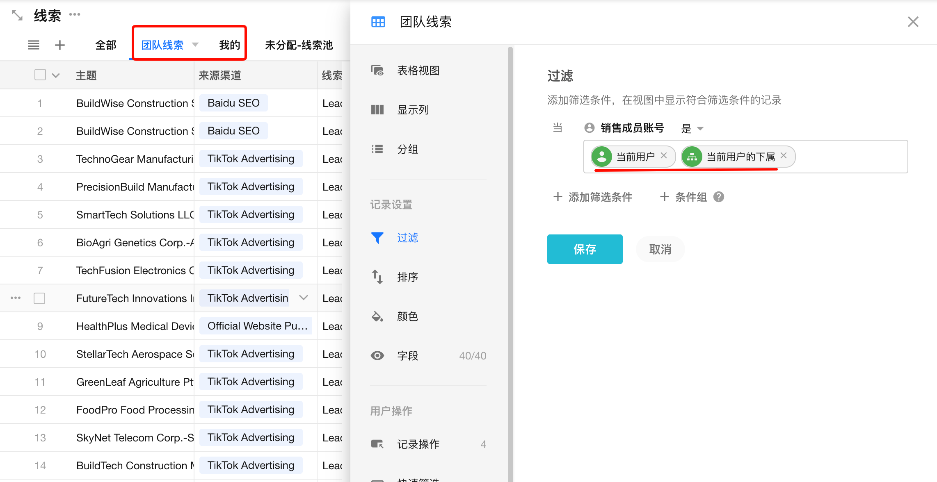Open the 是 operator dropdown
The height and width of the screenshot is (482, 937).
click(692, 128)
